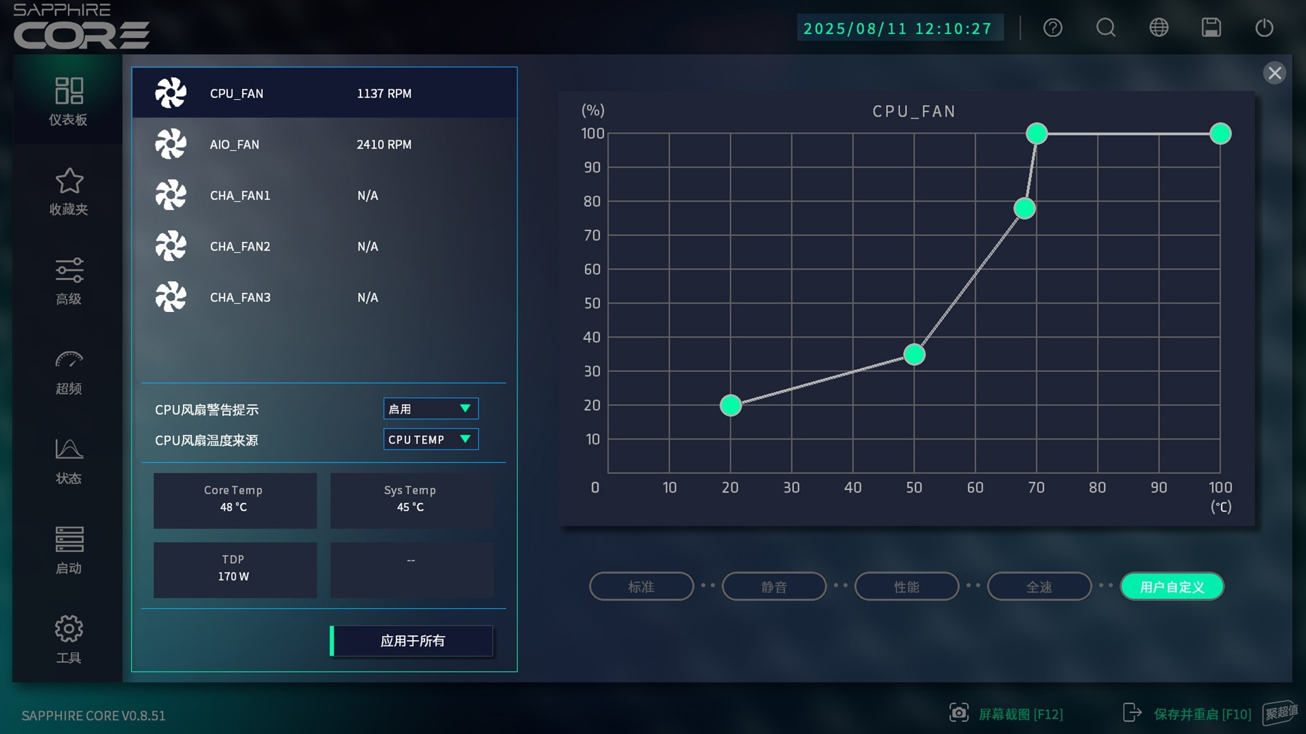The image size is (1306, 734).
Task: Open the help question mark icon
Action: [1053, 28]
